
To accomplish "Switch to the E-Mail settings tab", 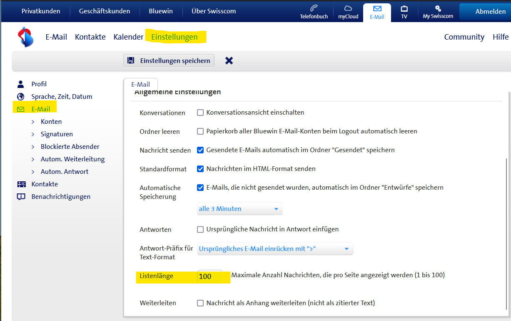I will 141,84.
